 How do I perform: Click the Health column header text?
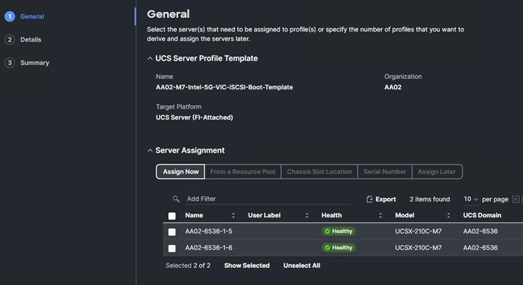tap(331, 215)
